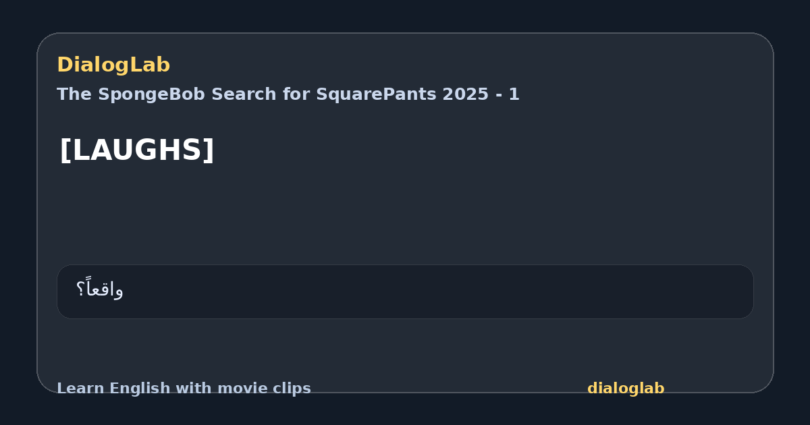810x425 pixels.
Task: Select the SpongeBob movie title heading
Action: pos(288,94)
